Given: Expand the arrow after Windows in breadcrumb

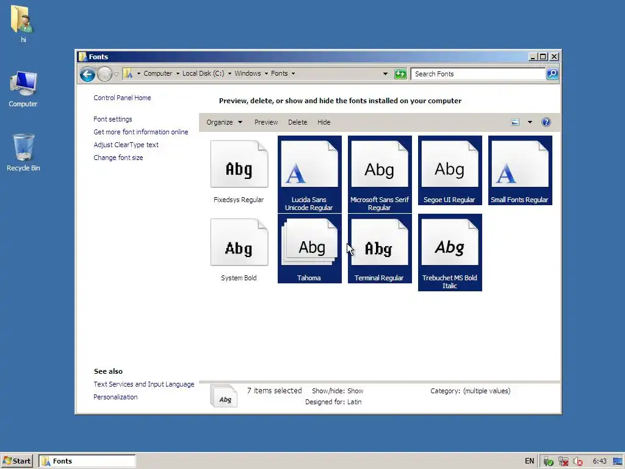Looking at the screenshot, I should (x=266, y=73).
